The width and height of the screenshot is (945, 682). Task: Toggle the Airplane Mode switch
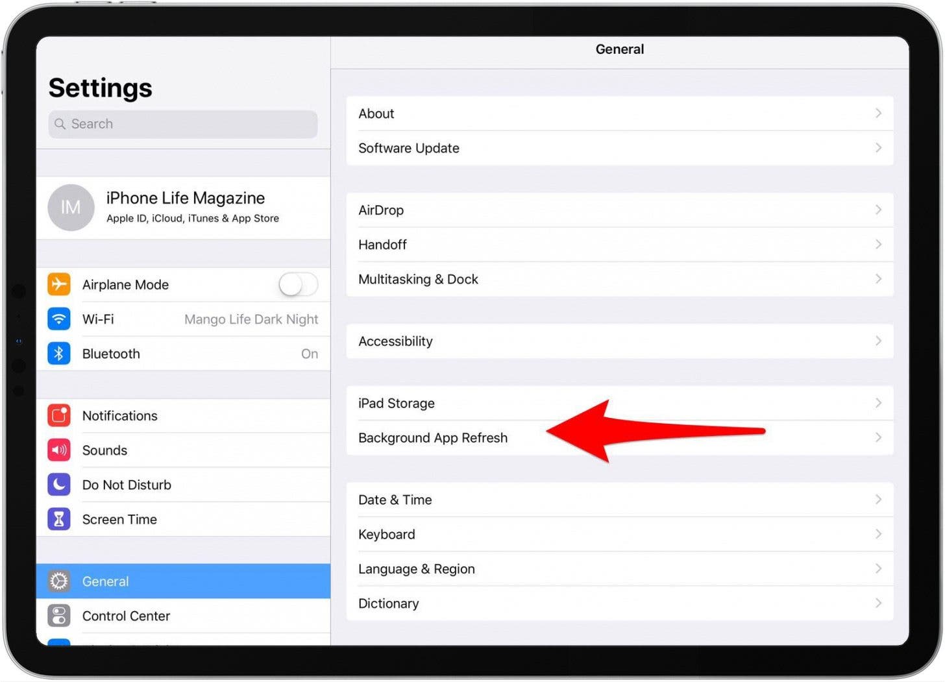coord(298,284)
